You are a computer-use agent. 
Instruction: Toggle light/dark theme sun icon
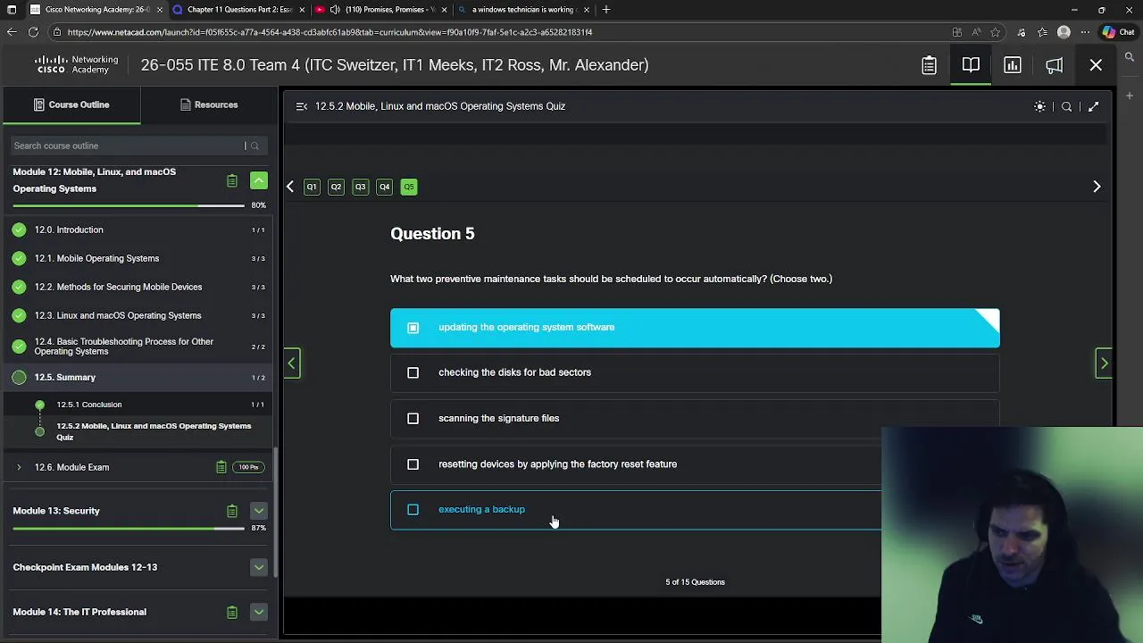coord(1039,106)
